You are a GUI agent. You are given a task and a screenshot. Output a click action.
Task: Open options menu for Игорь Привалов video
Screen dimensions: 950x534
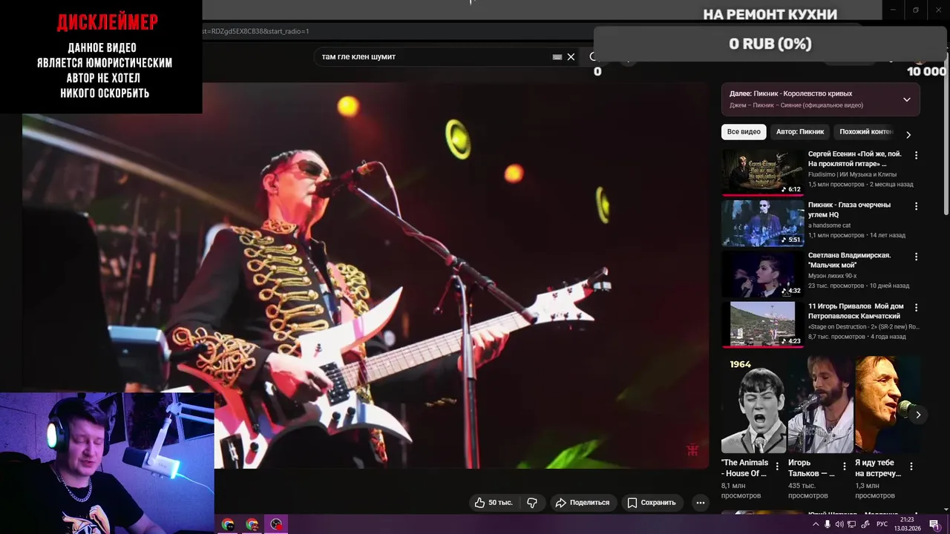(916, 307)
